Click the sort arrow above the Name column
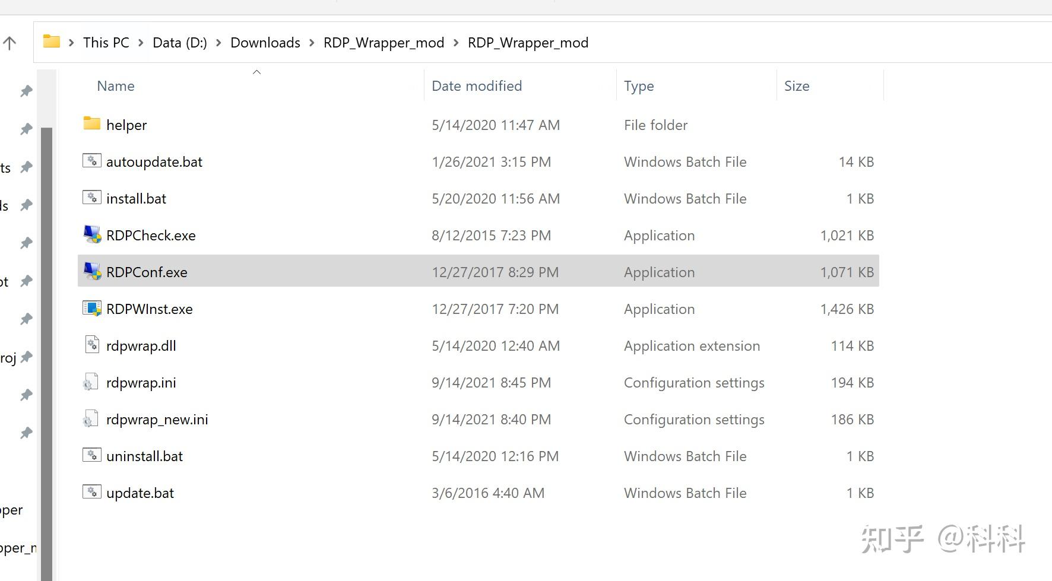The height and width of the screenshot is (581, 1052). 256,71
